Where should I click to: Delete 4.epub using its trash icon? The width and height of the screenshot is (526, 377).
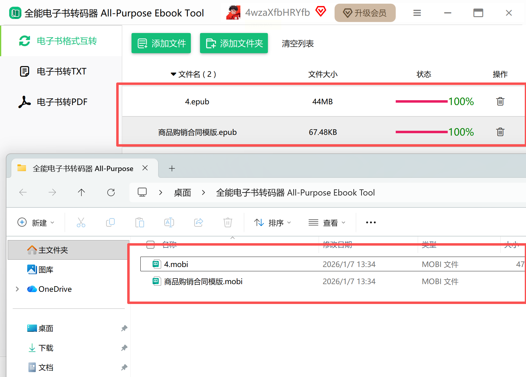[500, 101]
